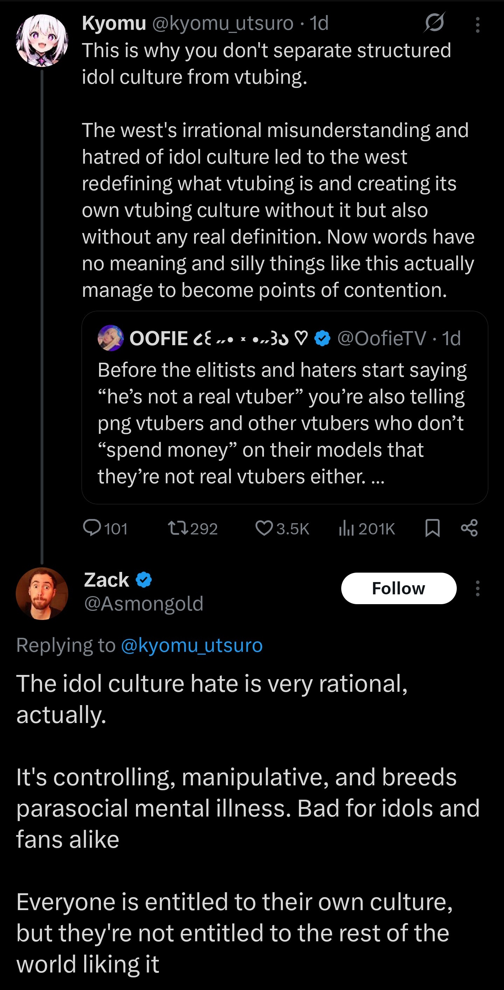The width and height of the screenshot is (504, 990).
Task: Click the verified badge next to OOFIE
Action: coord(322,338)
